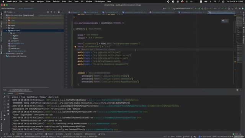Hide the Project panel with minus icon
Viewport: 245px width, 138px height.
62,12
